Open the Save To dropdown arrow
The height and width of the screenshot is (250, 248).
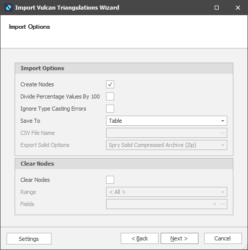click(223, 121)
